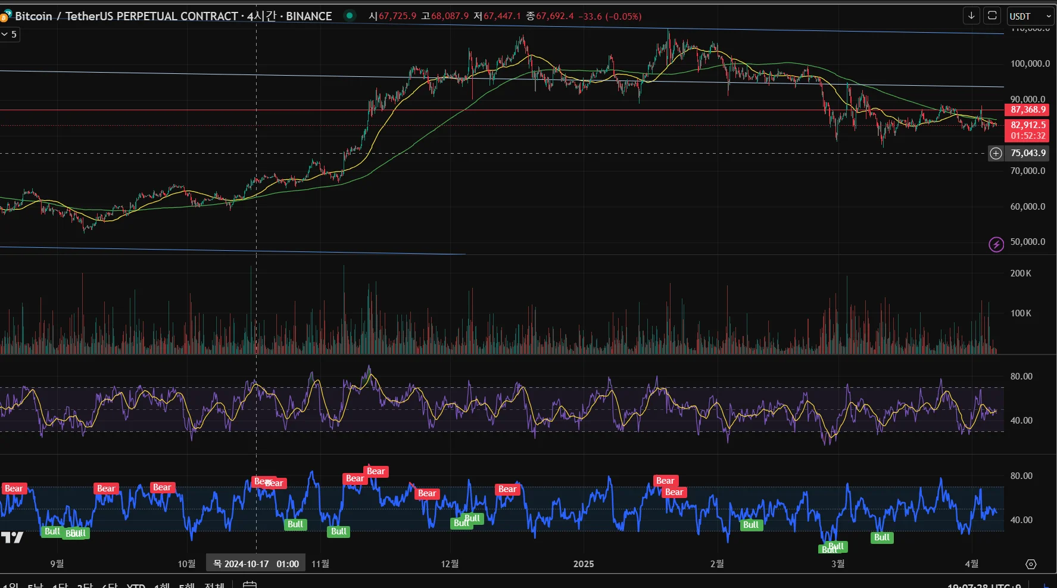Click the 82,912.5 current price label
The image size is (1057, 588).
1027,125
